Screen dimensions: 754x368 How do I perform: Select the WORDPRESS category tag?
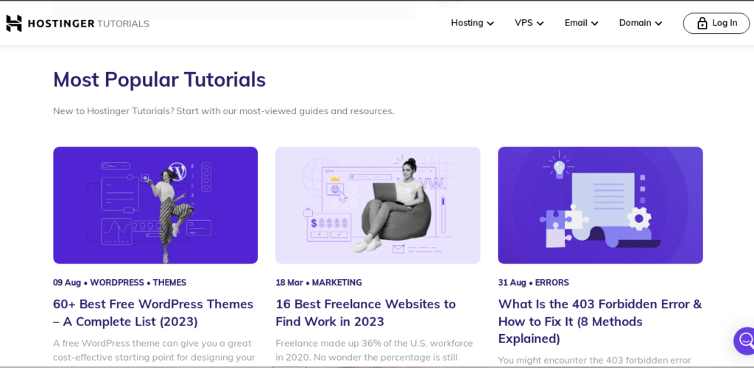[x=116, y=283]
